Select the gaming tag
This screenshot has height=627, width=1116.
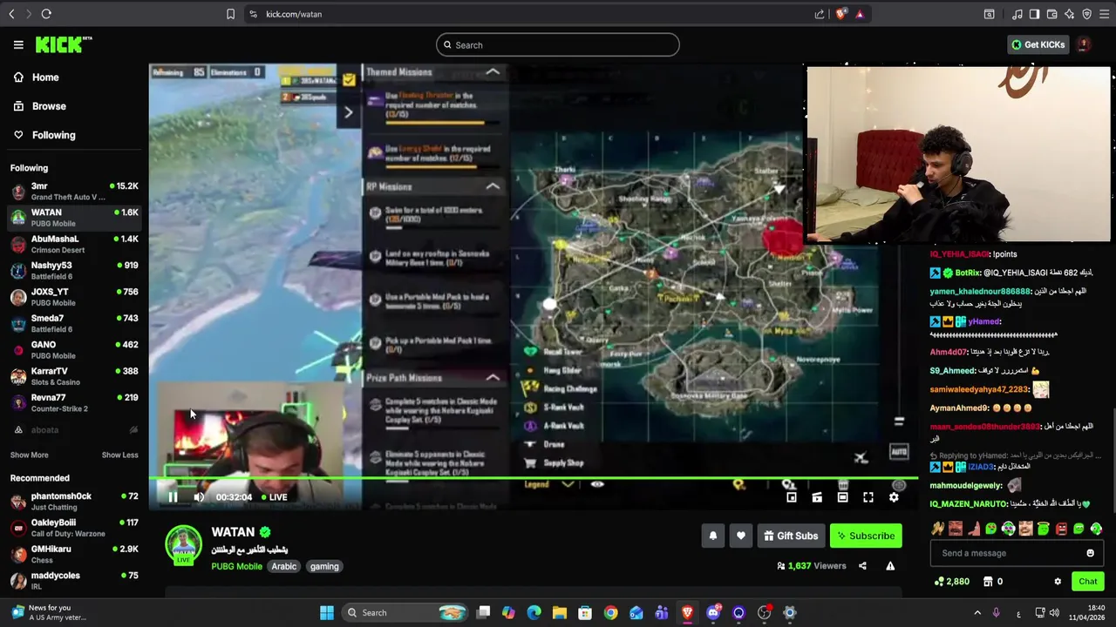[324, 566]
